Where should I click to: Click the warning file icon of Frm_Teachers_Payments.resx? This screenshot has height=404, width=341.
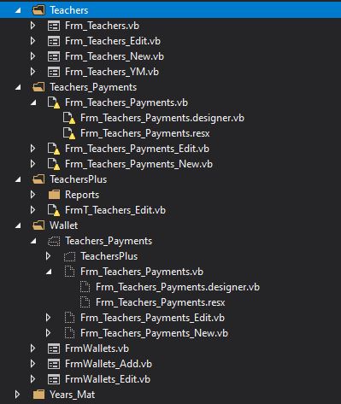(69, 133)
